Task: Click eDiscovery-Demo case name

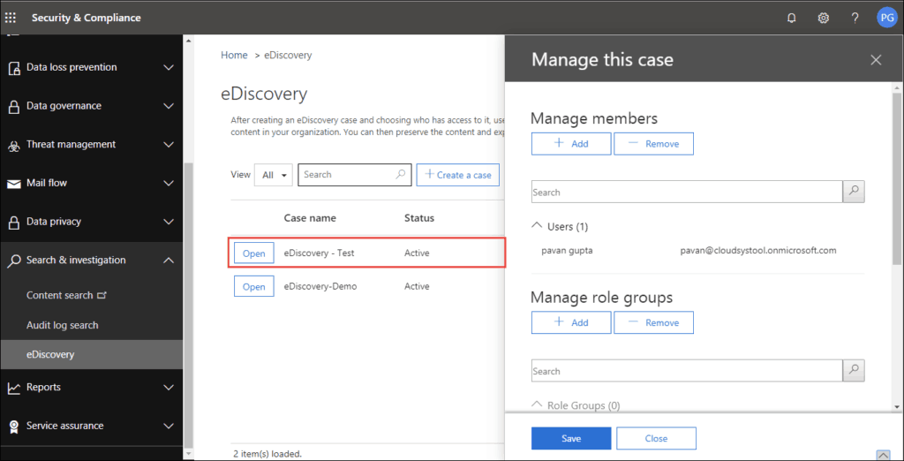Action: pyautogui.click(x=320, y=286)
